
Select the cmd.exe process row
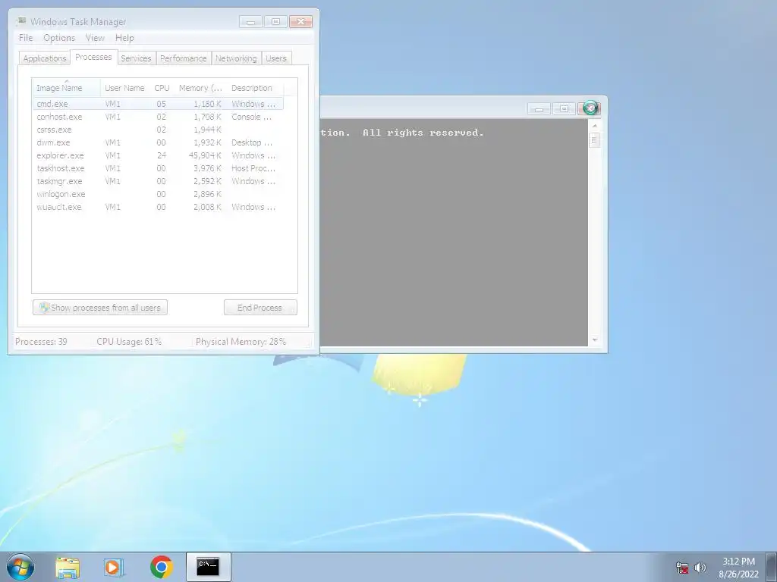tap(158, 104)
